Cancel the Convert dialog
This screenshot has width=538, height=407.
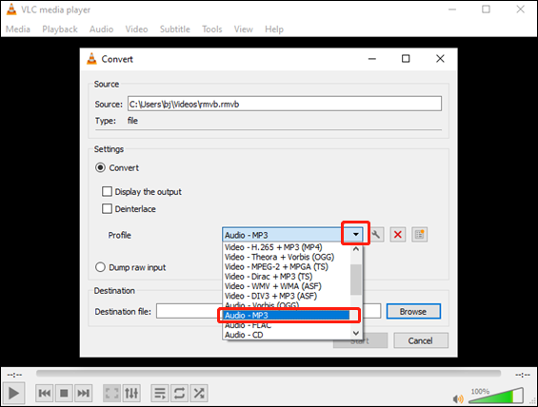tap(420, 340)
